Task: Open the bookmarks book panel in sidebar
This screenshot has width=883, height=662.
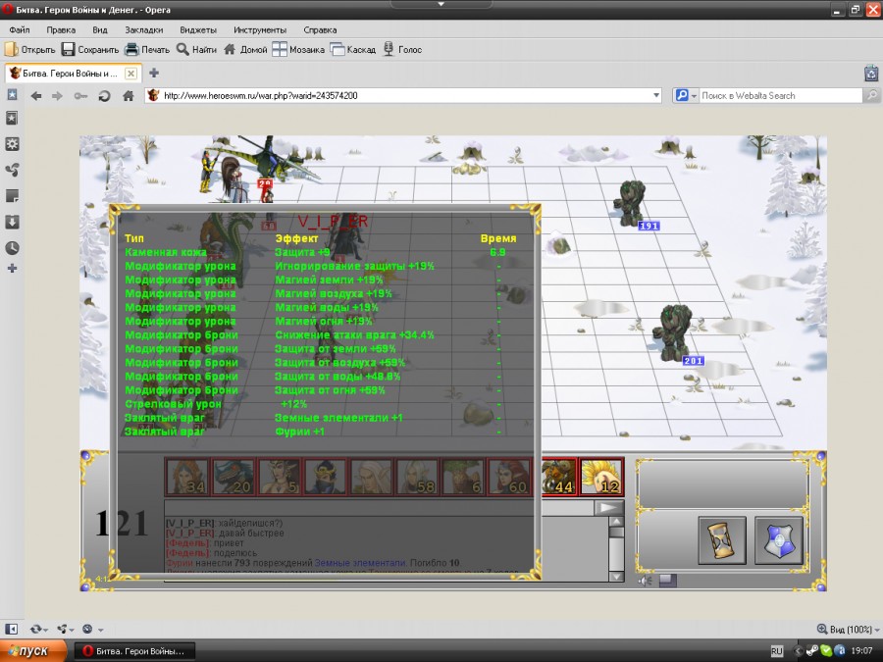Action: point(12,118)
